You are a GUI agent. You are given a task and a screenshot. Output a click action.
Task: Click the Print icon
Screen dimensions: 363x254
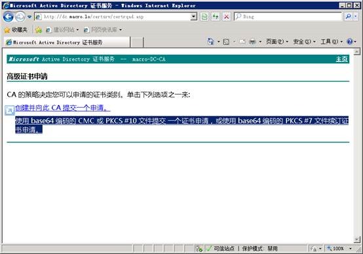(x=252, y=42)
